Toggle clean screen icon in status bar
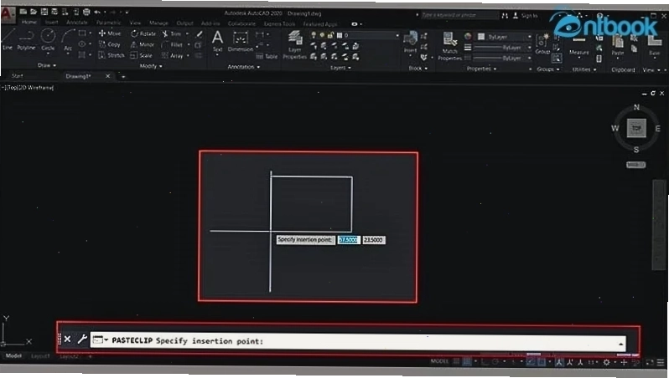 pos(650,363)
